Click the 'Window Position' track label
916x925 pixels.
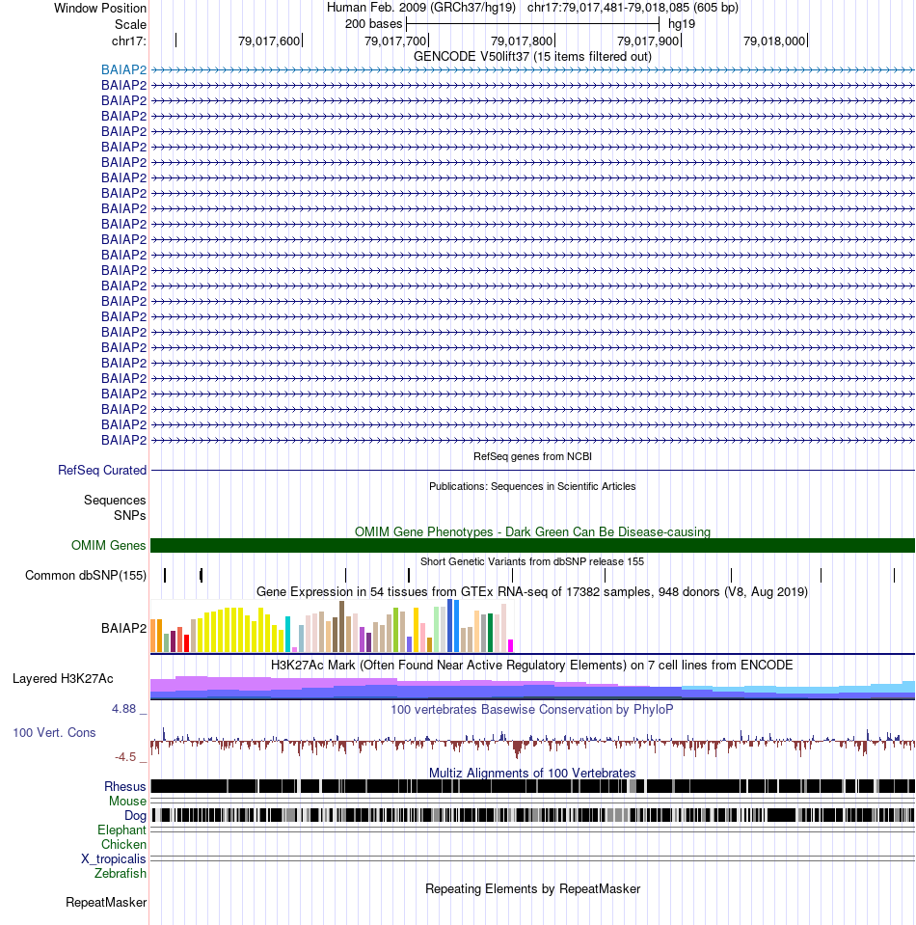pyautogui.click(x=99, y=9)
